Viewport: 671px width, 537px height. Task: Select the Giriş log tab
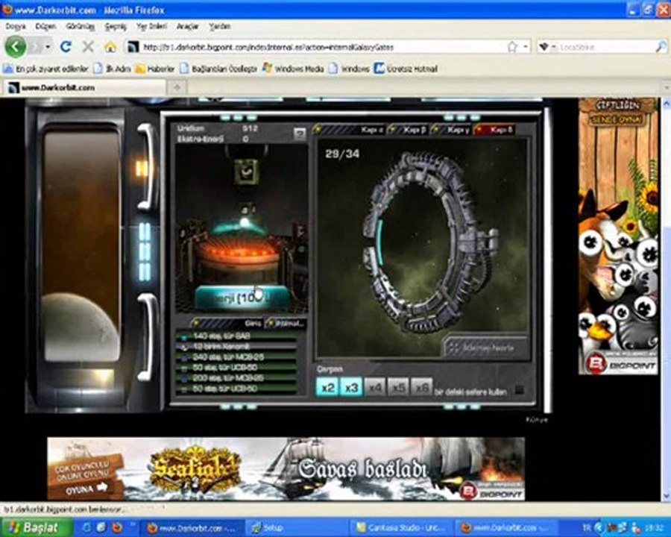[227, 323]
